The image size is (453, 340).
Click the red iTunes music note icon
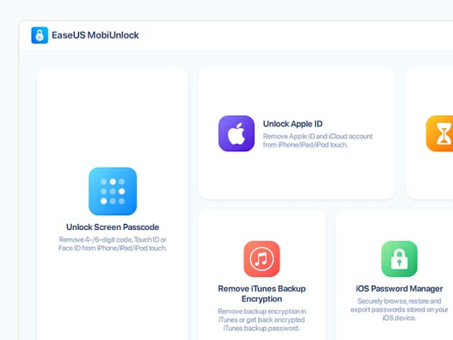pos(261,259)
